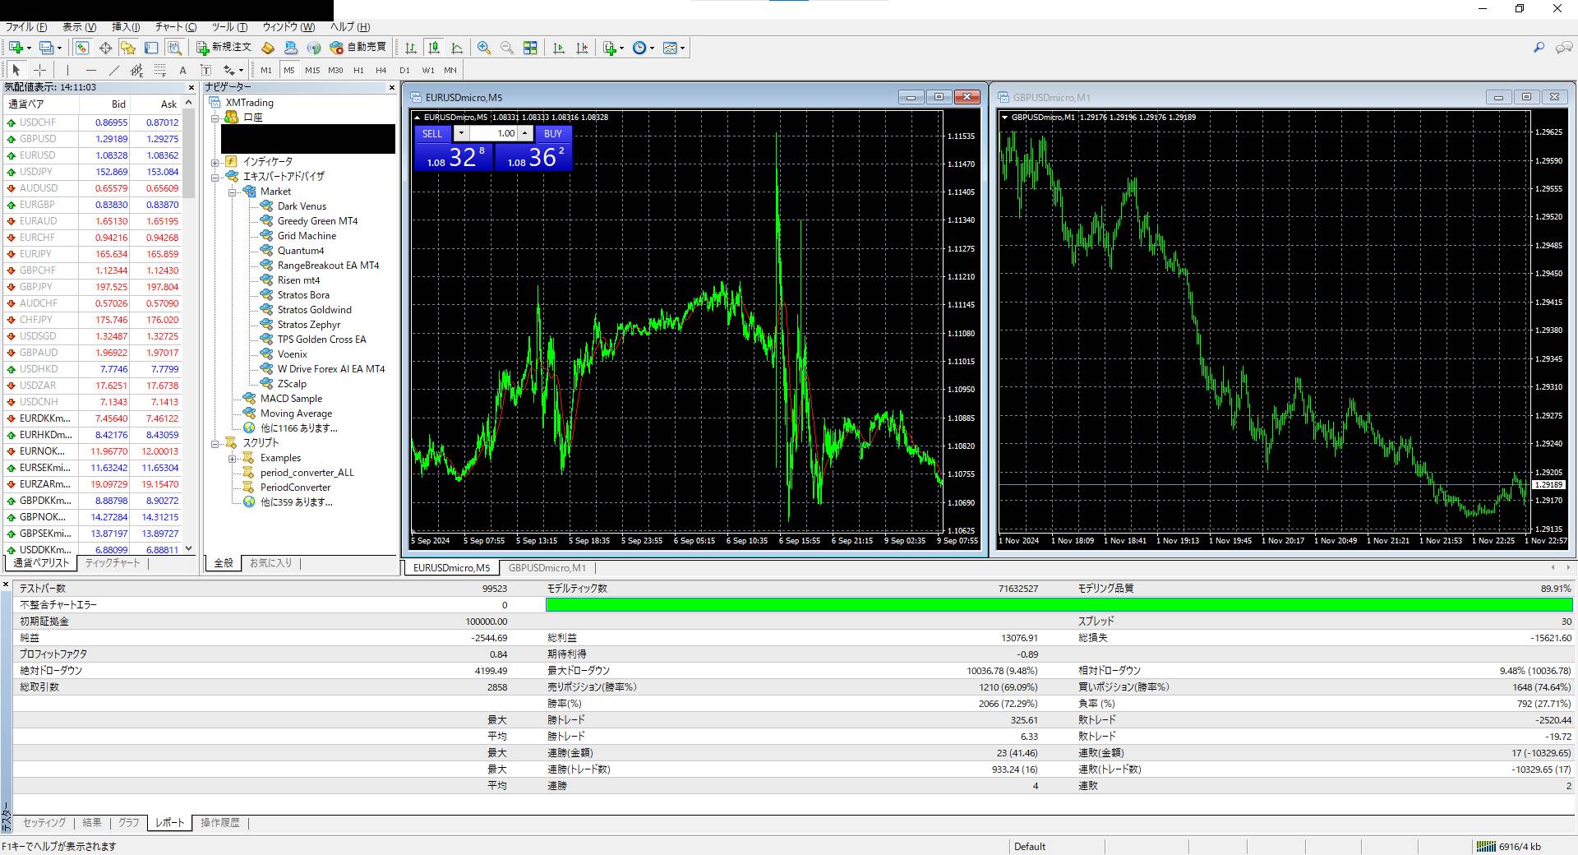Switch timeframe to D1

(x=404, y=70)
